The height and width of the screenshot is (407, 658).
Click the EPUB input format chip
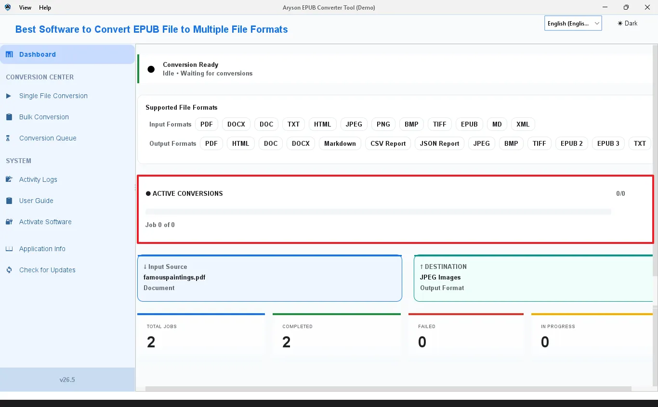(469, 124)
